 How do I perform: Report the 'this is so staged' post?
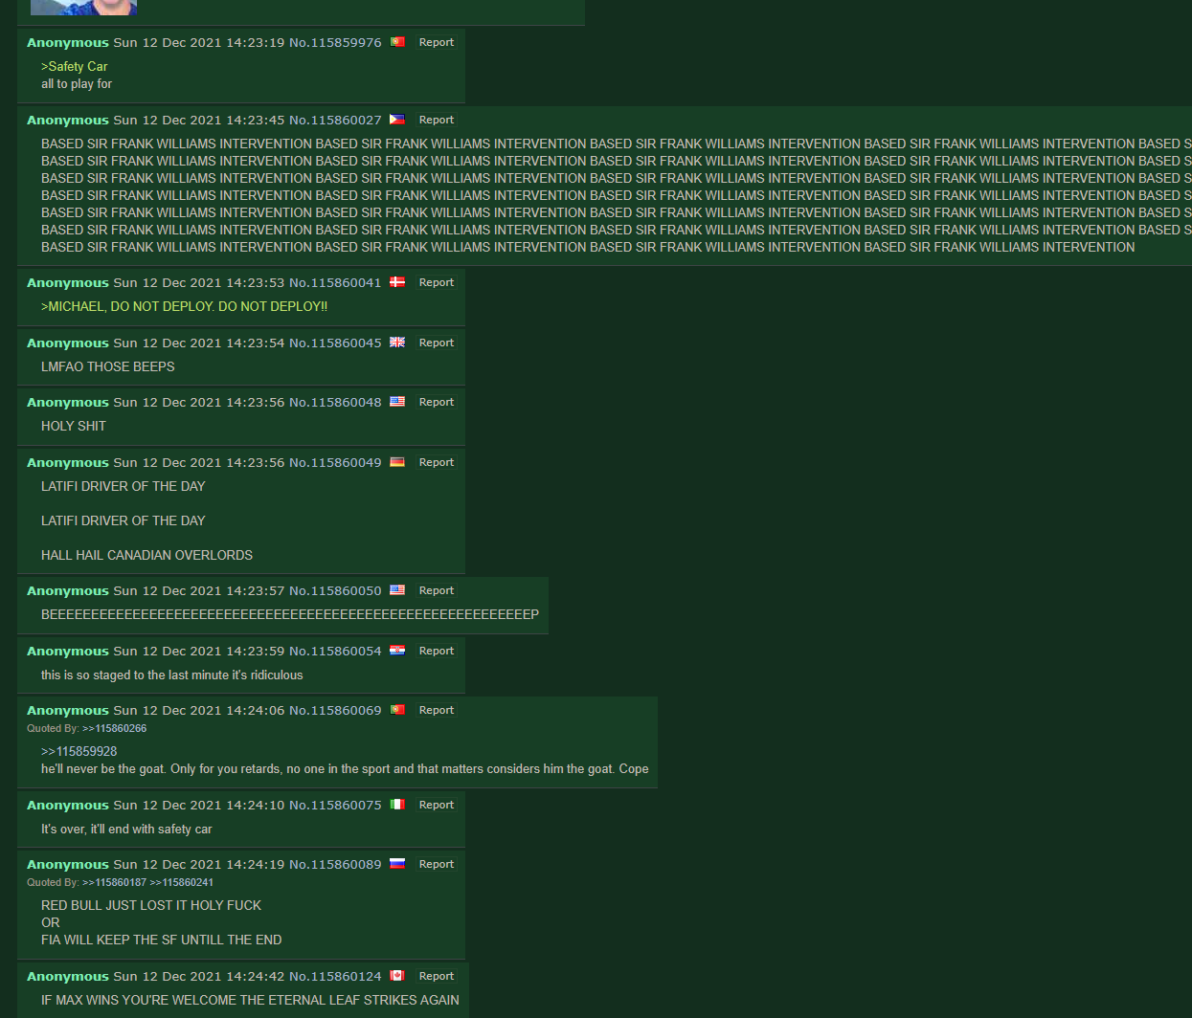[437, 651]
